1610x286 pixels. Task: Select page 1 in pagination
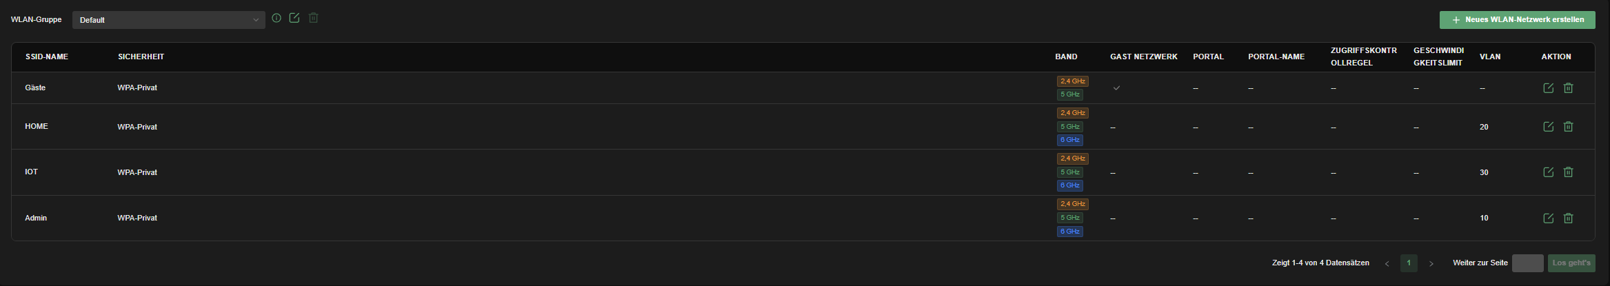point(1409,263)
